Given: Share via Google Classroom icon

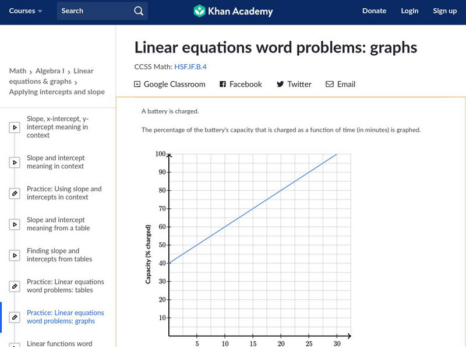Looking at the screenshot, I should click(x=137, y=85).
